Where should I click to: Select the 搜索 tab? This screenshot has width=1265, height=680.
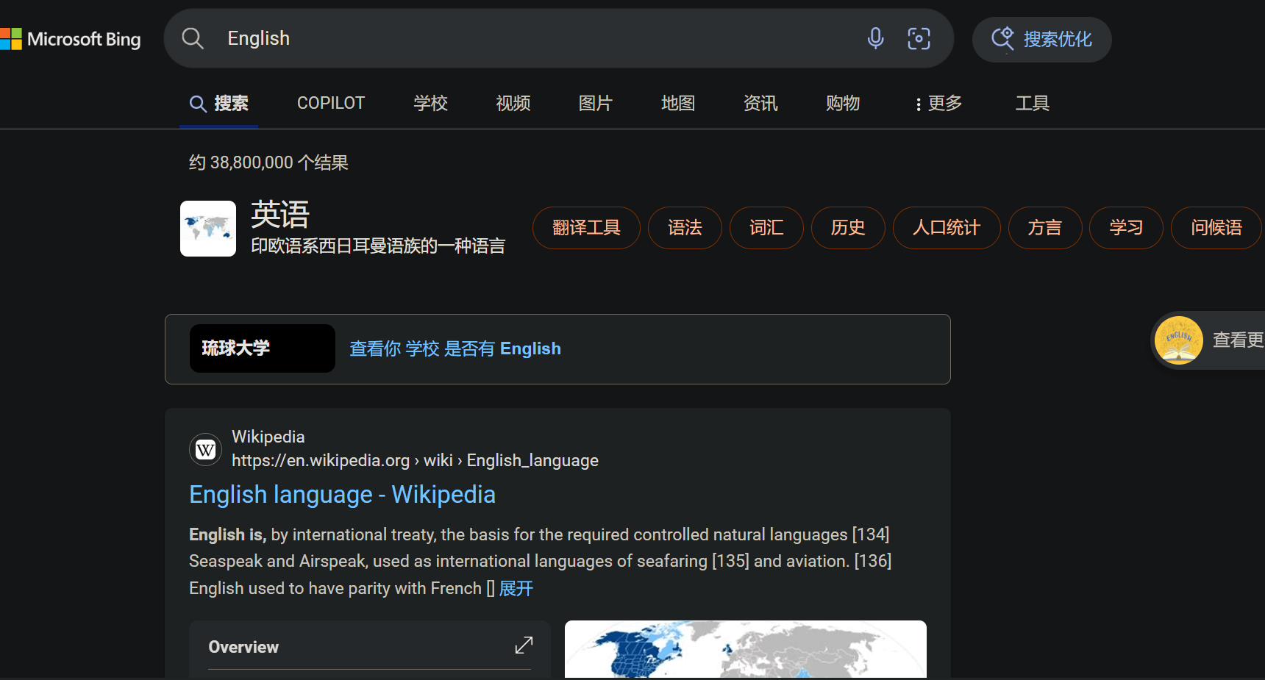[219, 104]
